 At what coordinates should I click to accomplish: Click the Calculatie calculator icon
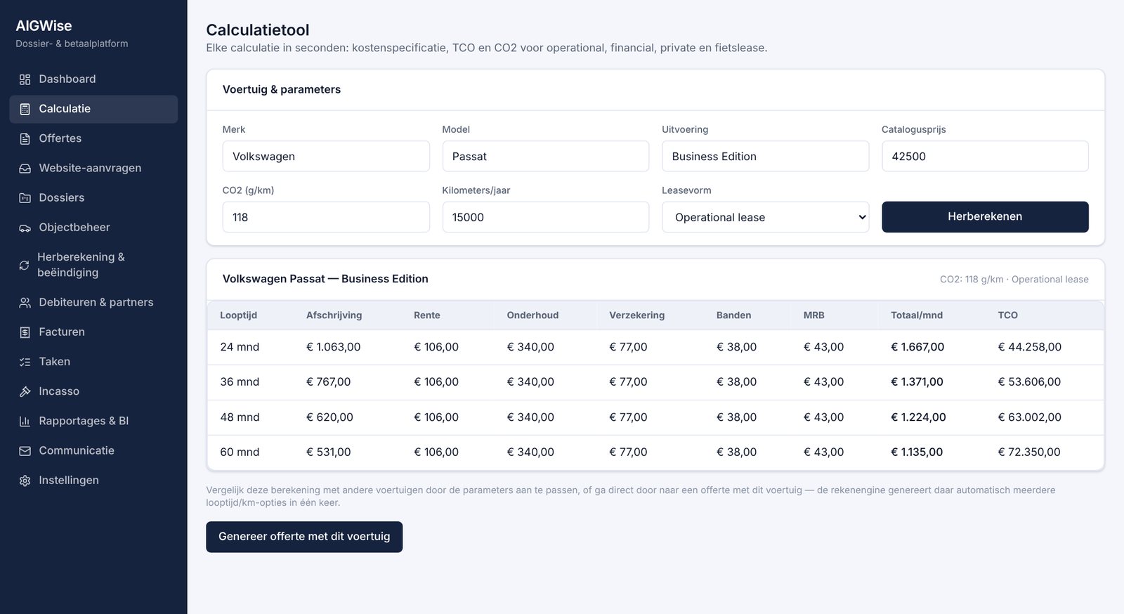(x=25, y=109)
